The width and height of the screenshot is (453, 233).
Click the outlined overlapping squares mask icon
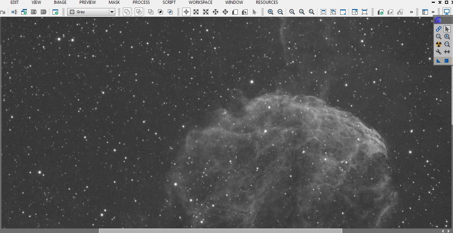pyautogui.click(x=151, y=12)
